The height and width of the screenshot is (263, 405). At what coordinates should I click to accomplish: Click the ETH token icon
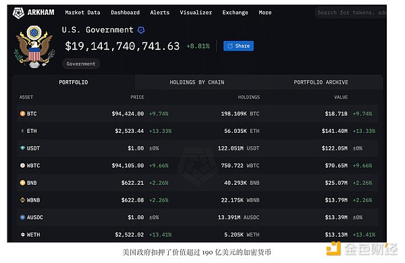click(22, 131)
